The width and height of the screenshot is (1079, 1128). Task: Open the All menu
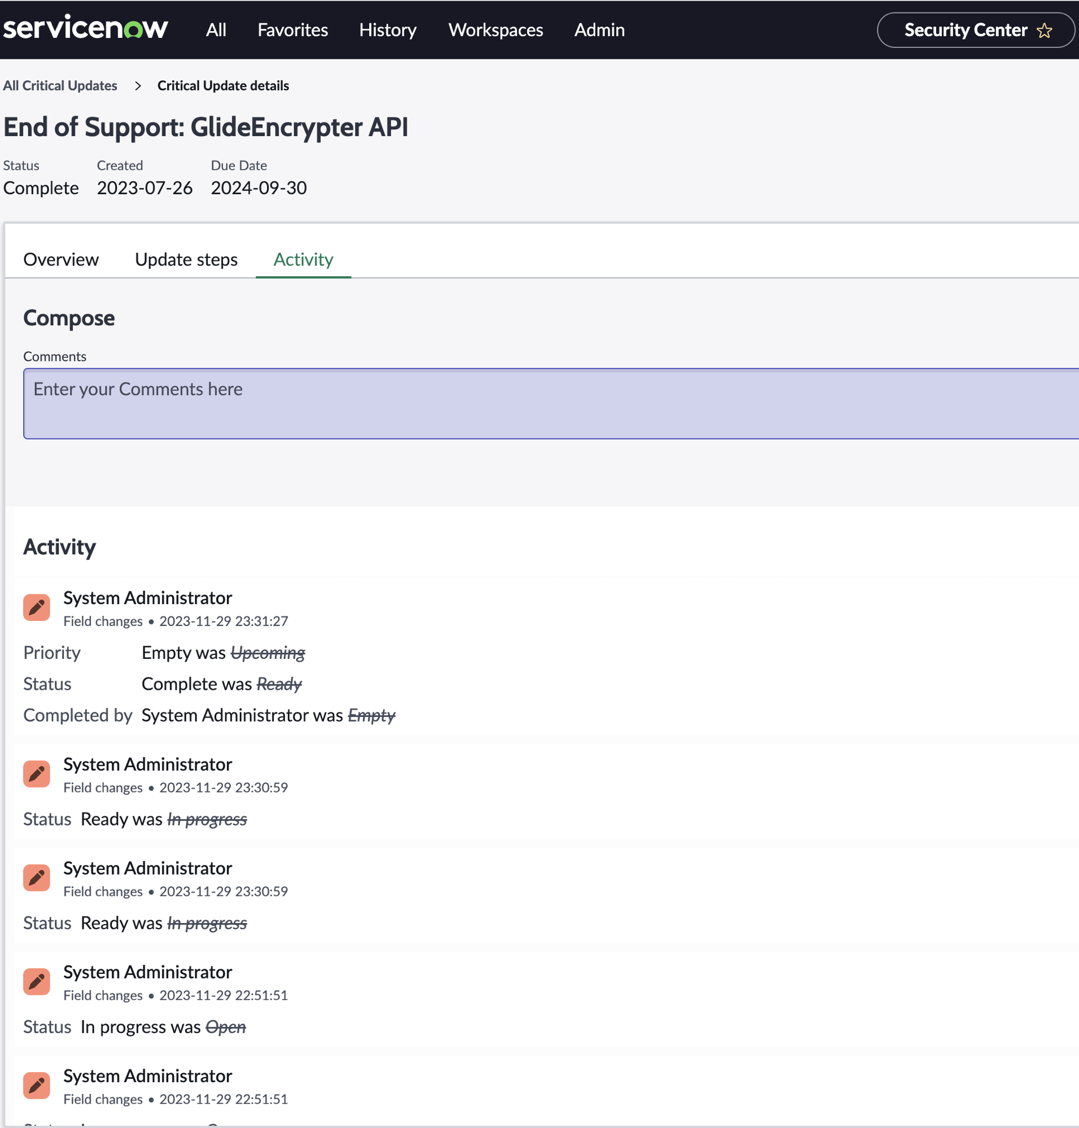click(x=216, y=30)
